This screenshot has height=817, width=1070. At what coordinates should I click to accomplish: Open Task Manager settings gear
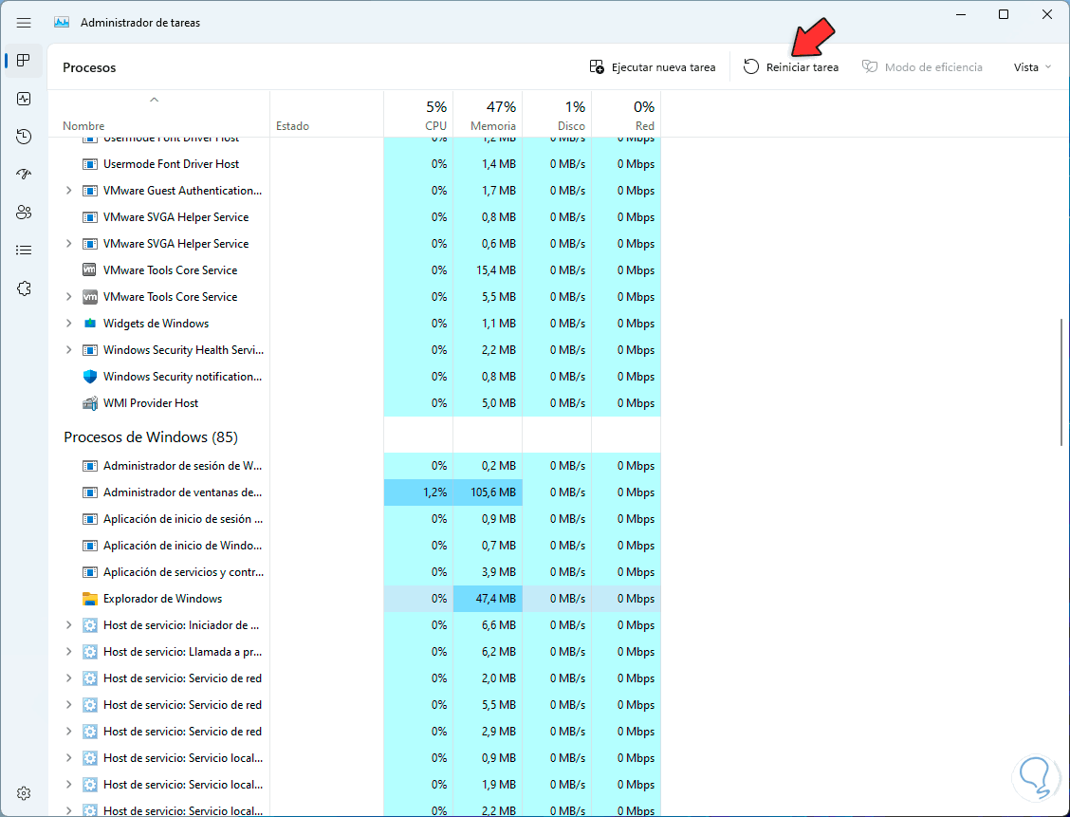(x=24, y=793)
